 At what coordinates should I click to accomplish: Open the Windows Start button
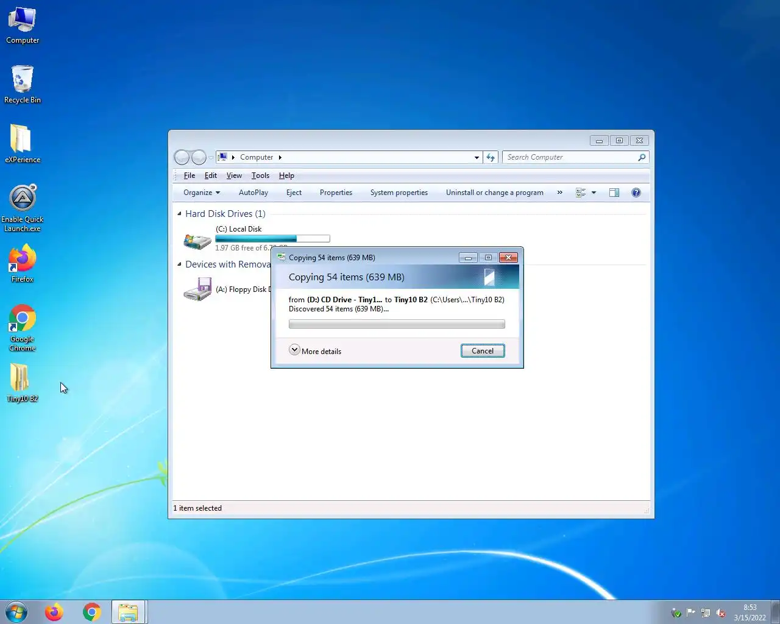click(16, 612)
